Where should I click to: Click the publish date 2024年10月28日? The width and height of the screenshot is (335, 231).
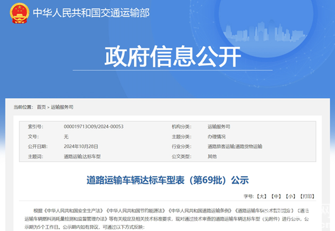(81, 146)
